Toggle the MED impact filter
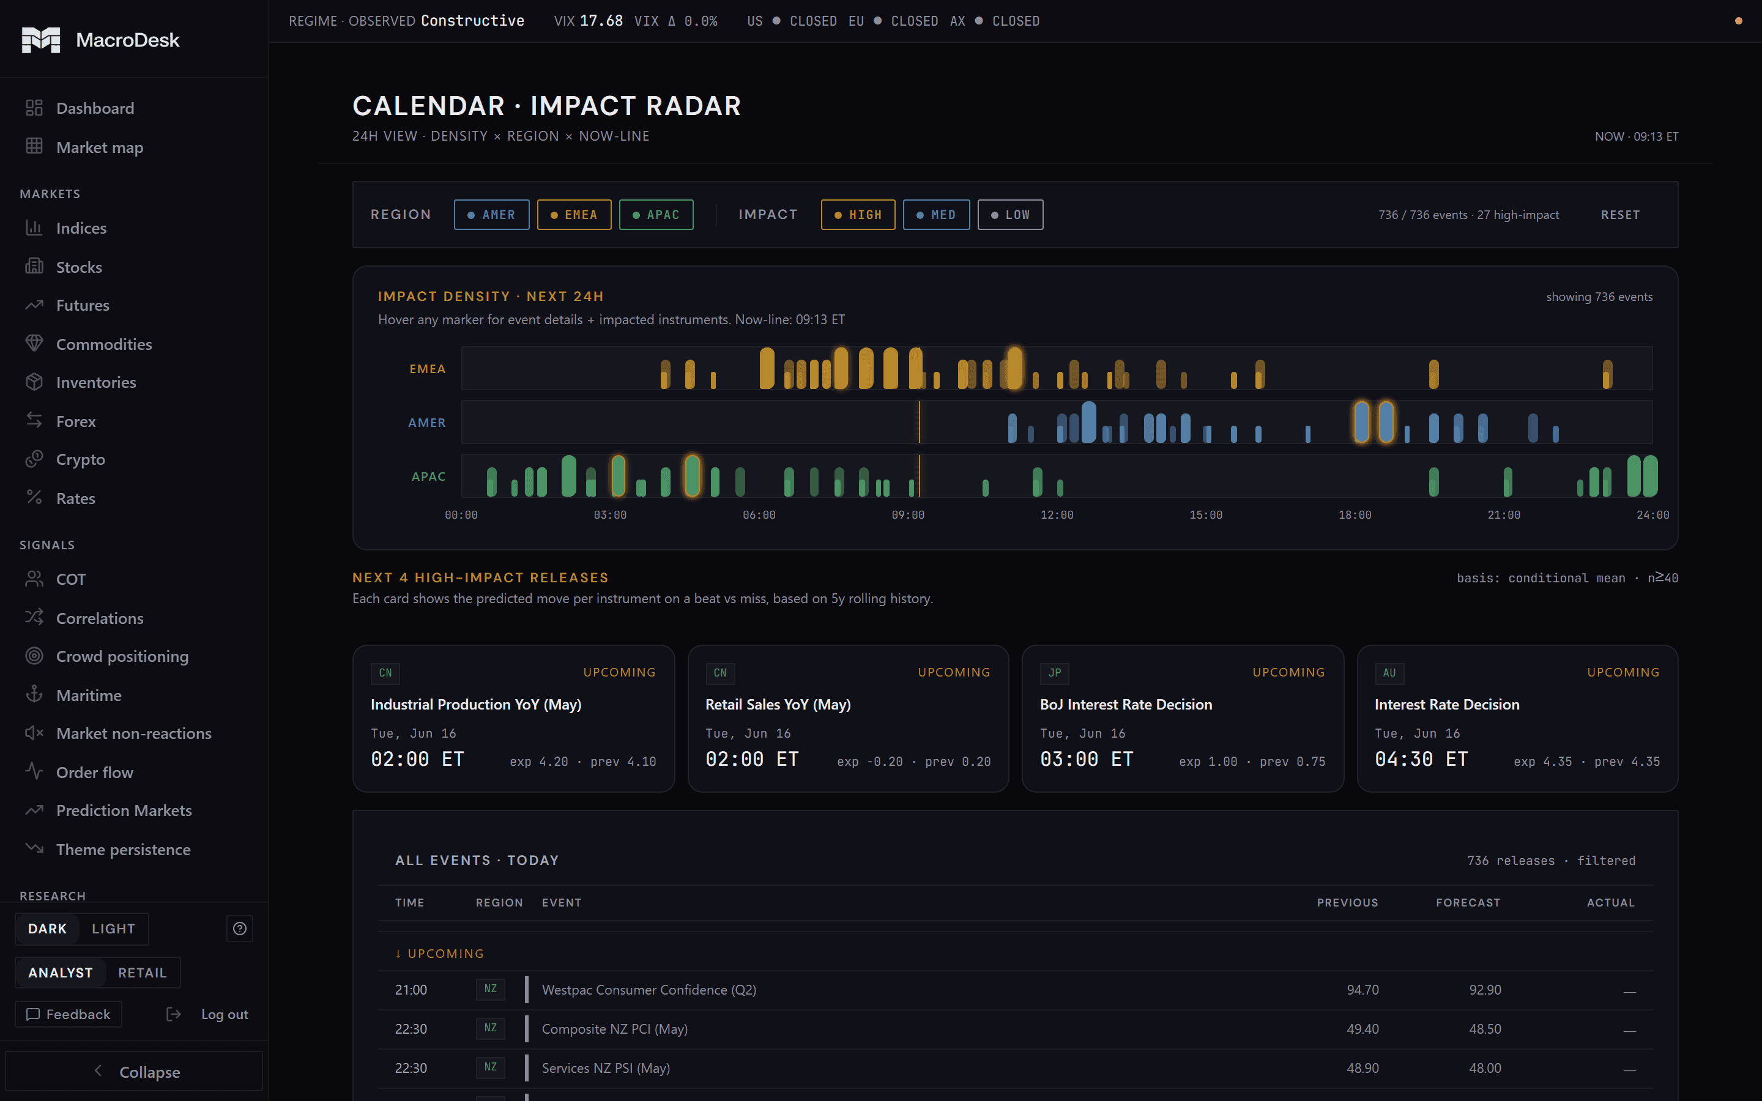 pyautogui.click(x=936, y=215)
